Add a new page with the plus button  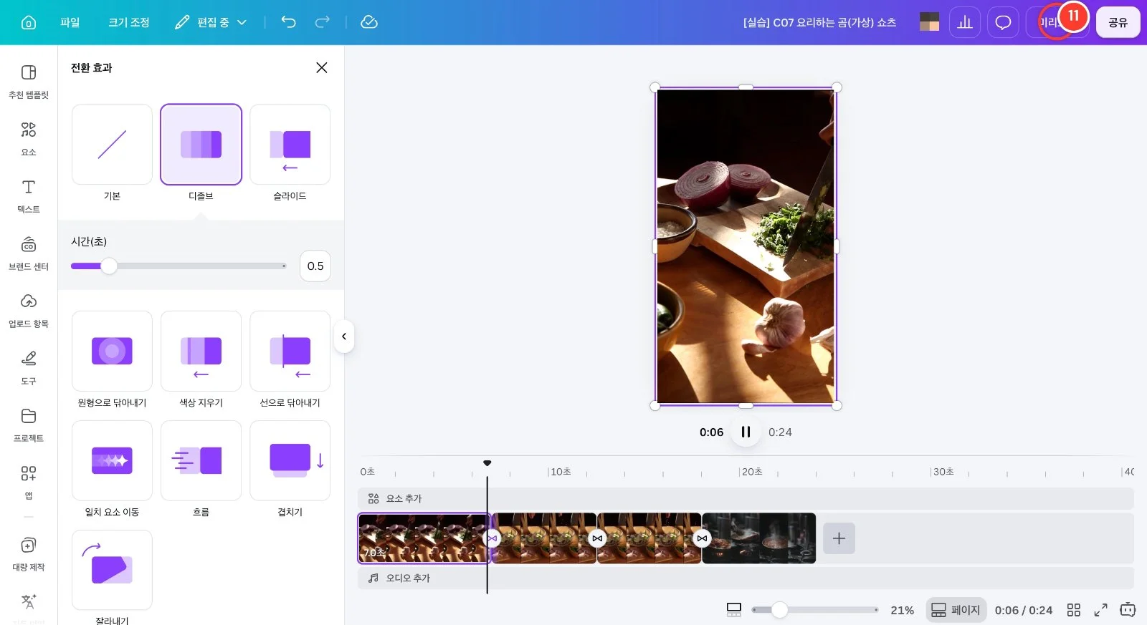(x=839, y=538)
